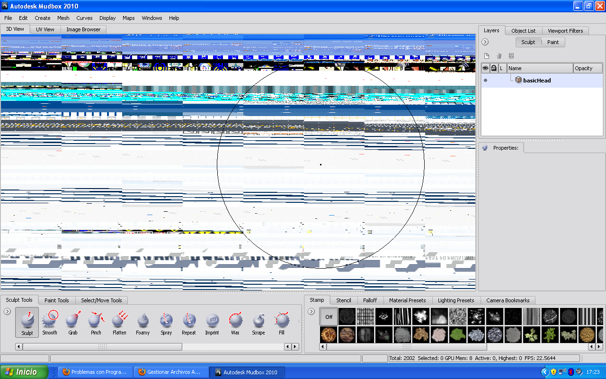Viewport: 606px width, 379px height.
Task: Click the Bluetooth tray icon
Action: (570, 372)
